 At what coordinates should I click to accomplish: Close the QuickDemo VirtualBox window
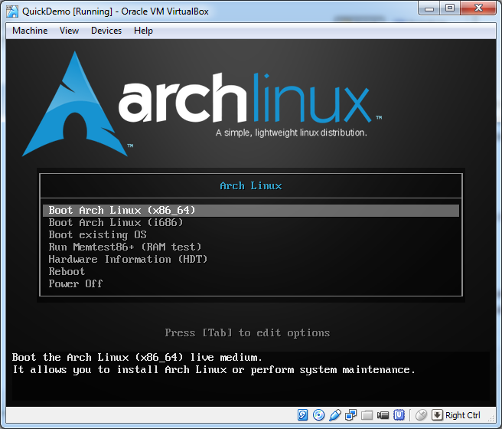tap(478, 8)
